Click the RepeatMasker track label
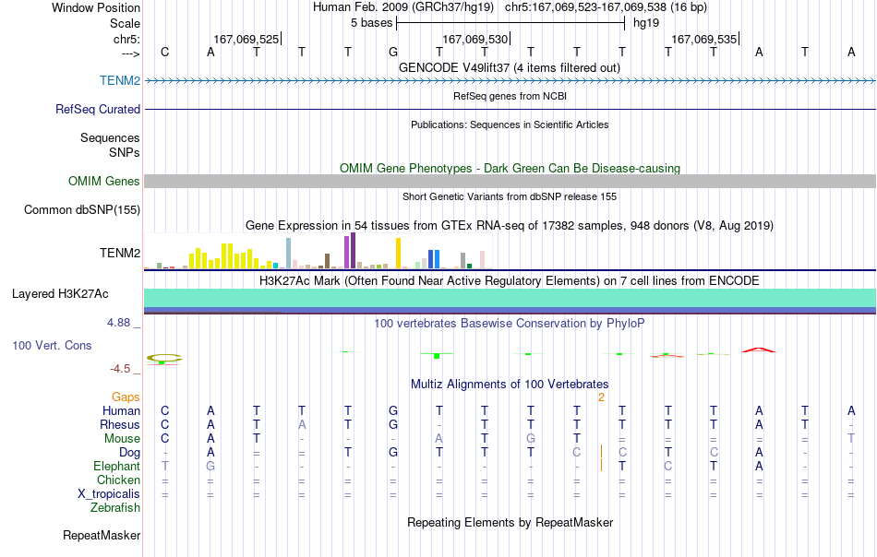The width and height of the screenshot is (877, 557). click(102, 535)
